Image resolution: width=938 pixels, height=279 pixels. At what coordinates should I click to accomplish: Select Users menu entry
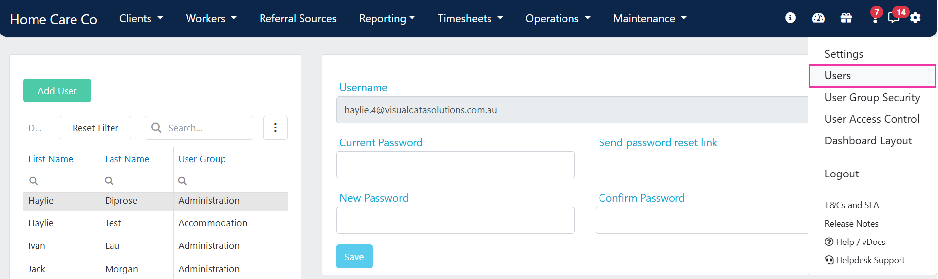(x=872, y=76)
